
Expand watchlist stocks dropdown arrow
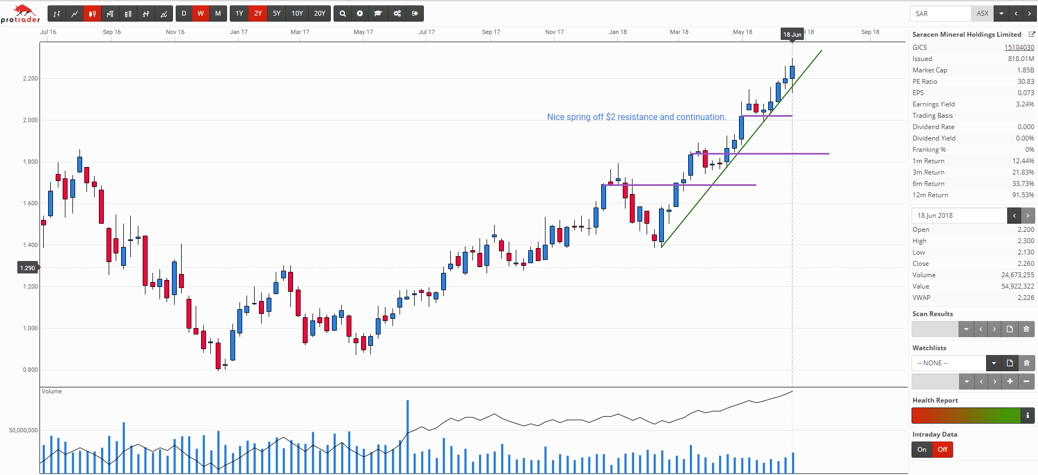966,382
